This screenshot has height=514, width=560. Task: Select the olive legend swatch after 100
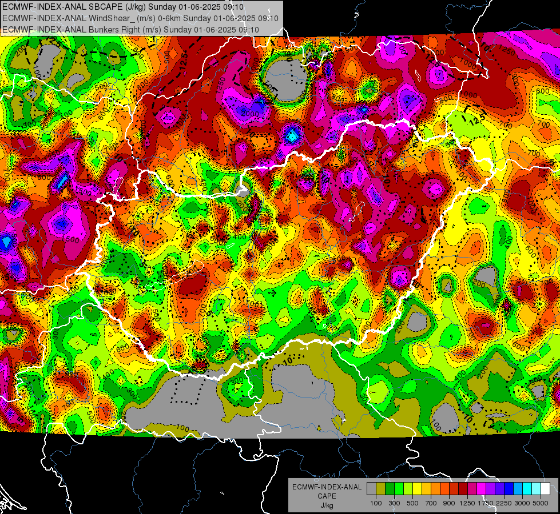381,488
